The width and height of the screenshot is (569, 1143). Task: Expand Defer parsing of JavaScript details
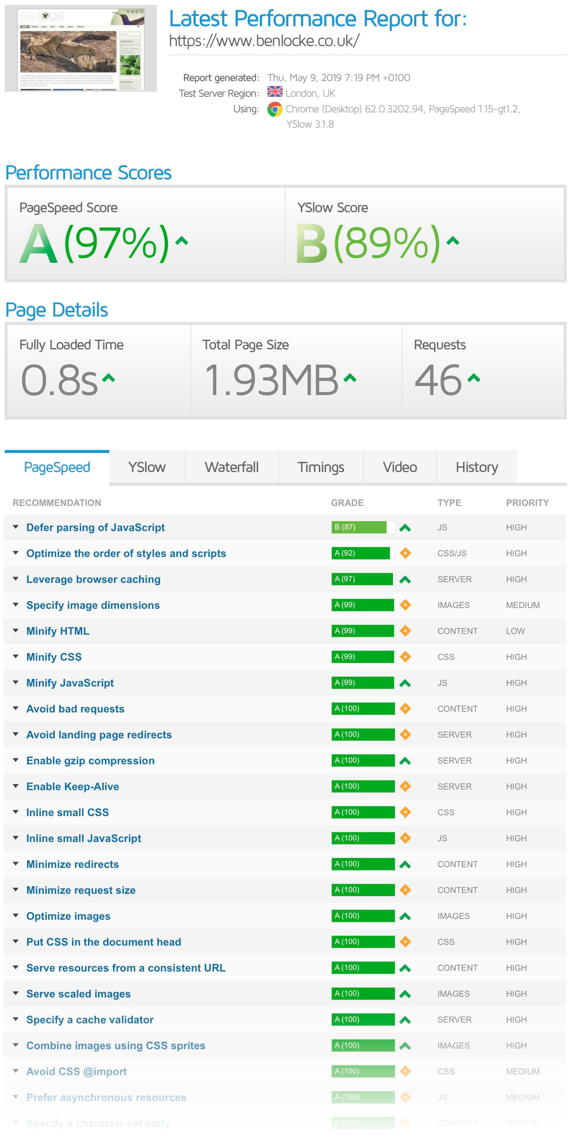[16, 527]
